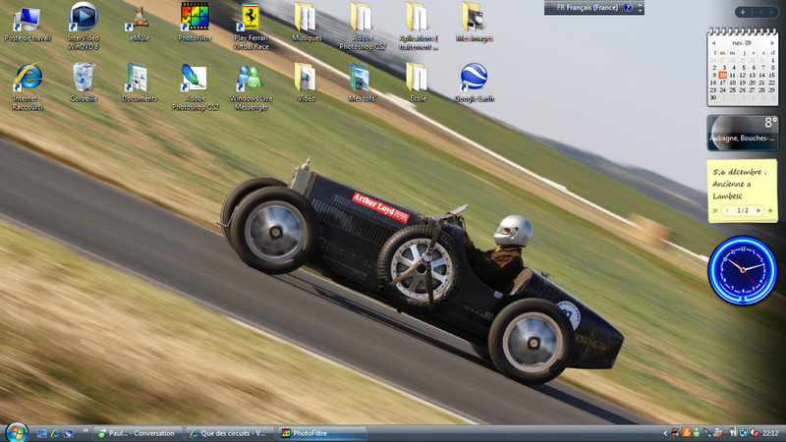This screenshot has width=786, height=442.
Task: Expand the quick launch overflow chevron
Action: click(x=85, y=430)
